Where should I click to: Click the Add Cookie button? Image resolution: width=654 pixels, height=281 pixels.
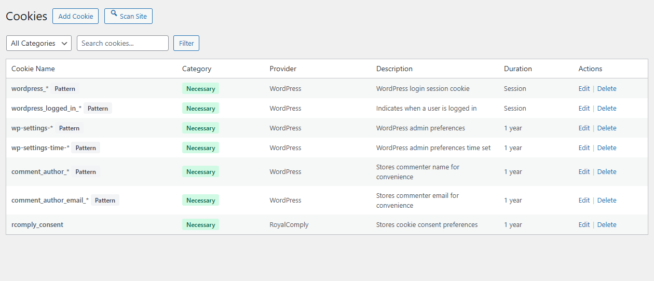coord(75,16)
